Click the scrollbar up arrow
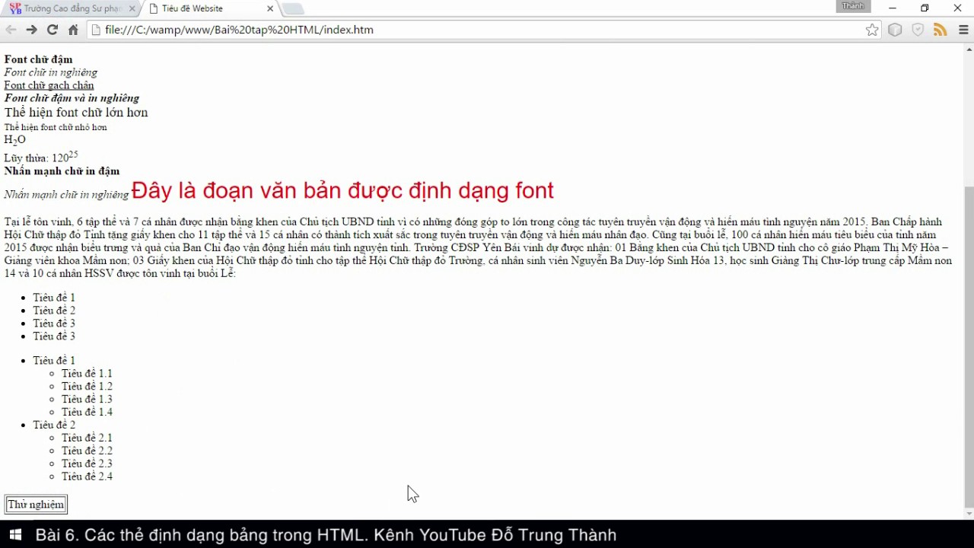This screenshot has height=548, width=974. [969, 49]
